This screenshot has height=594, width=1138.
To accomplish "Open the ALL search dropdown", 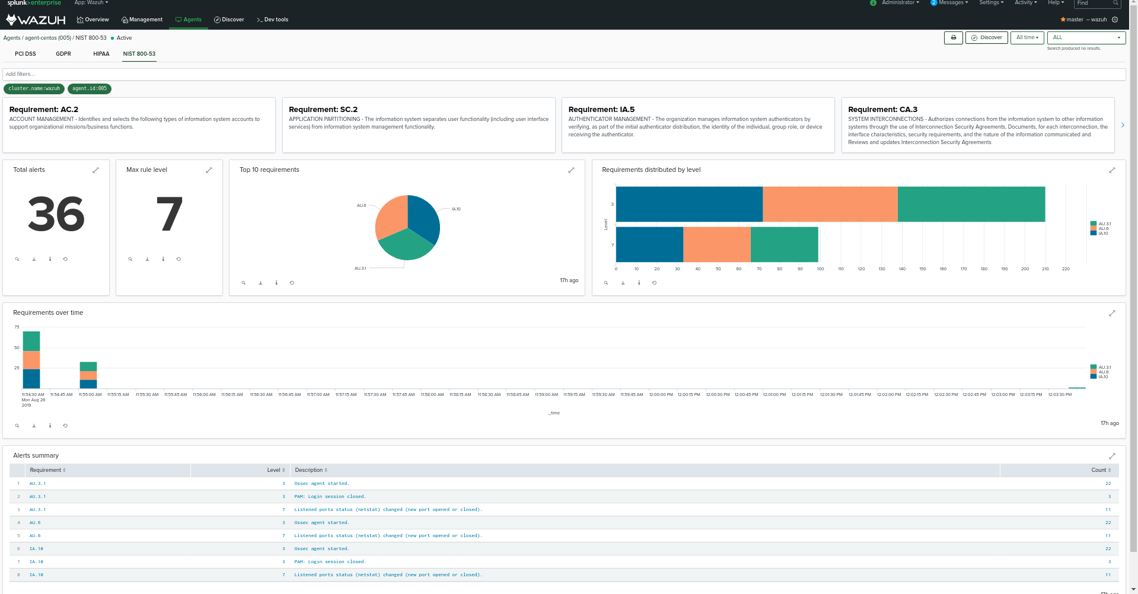I will 1086,37.
